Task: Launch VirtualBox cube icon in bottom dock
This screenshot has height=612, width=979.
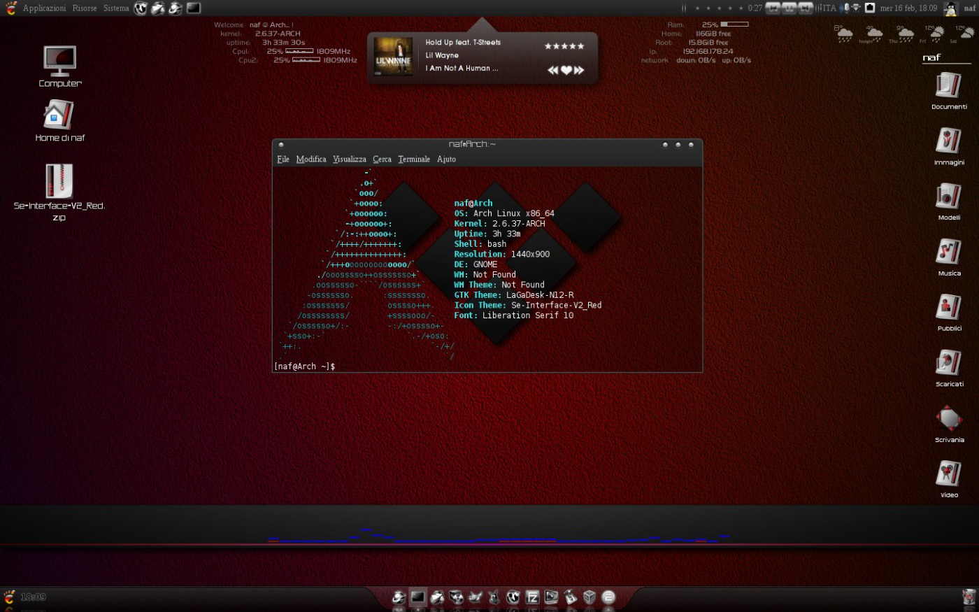Action: [589, 597]
